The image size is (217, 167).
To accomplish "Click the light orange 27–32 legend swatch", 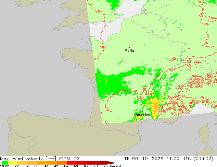I will click(23, 163).
